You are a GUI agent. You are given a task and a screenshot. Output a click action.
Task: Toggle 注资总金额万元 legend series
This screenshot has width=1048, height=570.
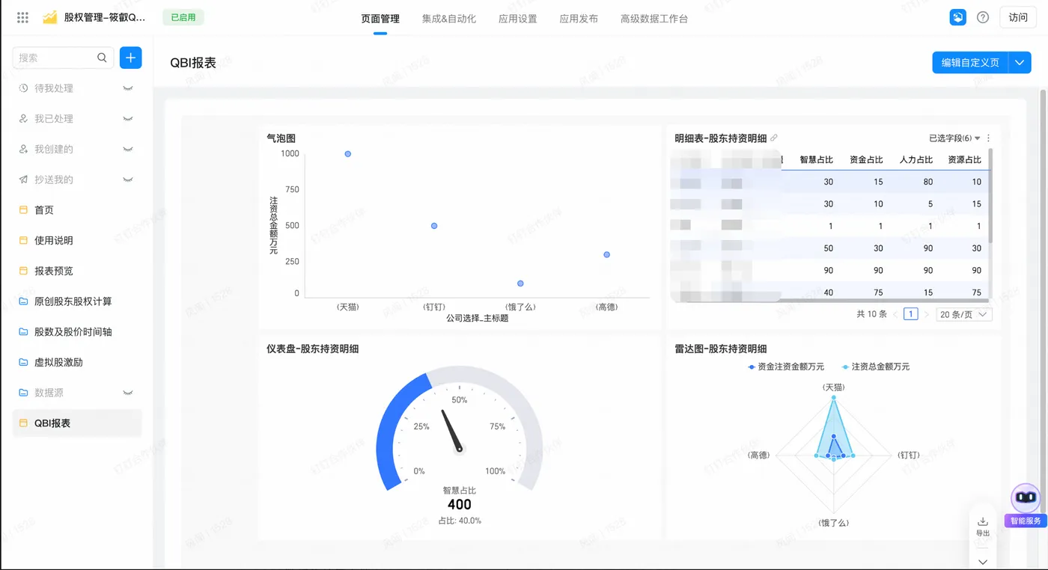(876, 367)
